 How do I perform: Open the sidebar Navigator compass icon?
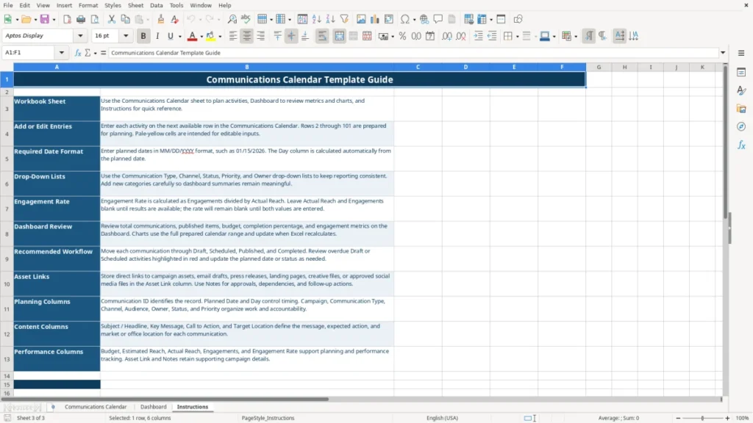tap(741, 126)
